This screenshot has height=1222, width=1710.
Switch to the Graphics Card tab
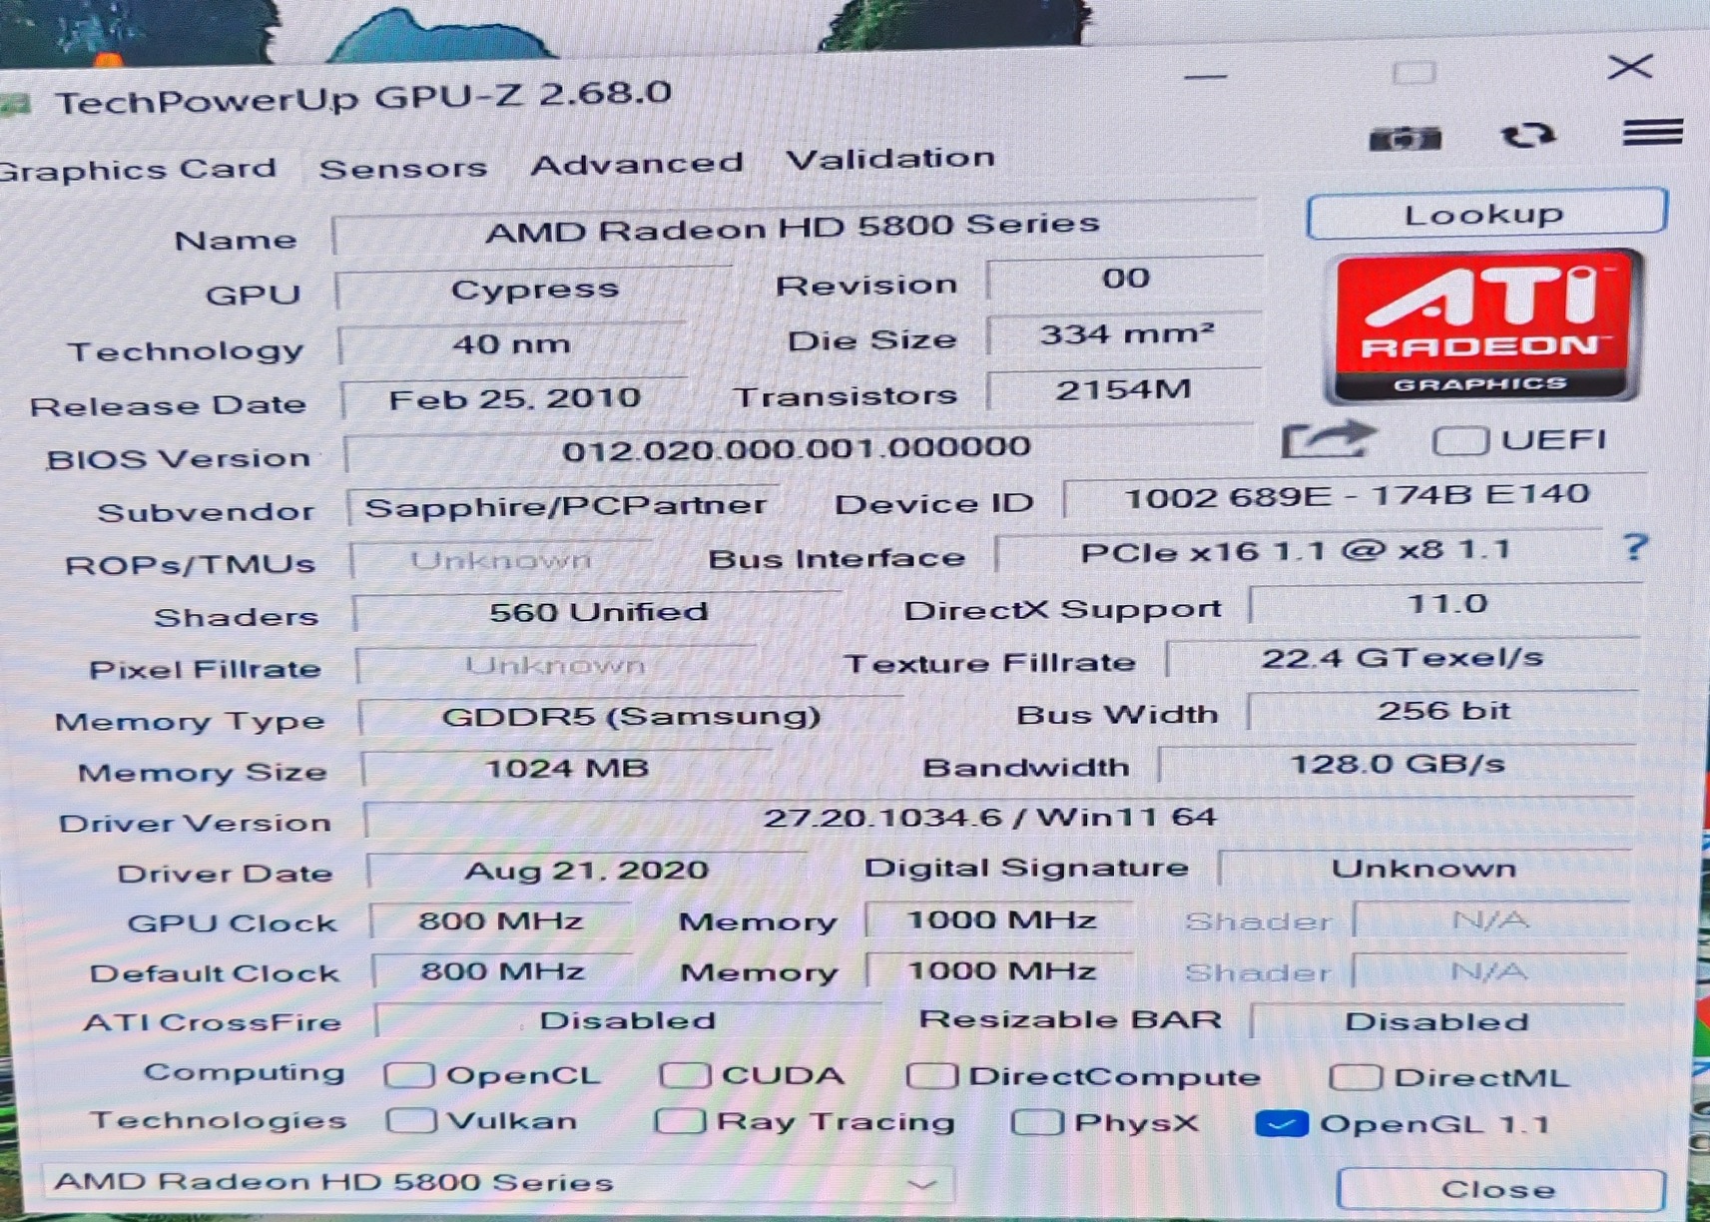click(x=139, y=169)
